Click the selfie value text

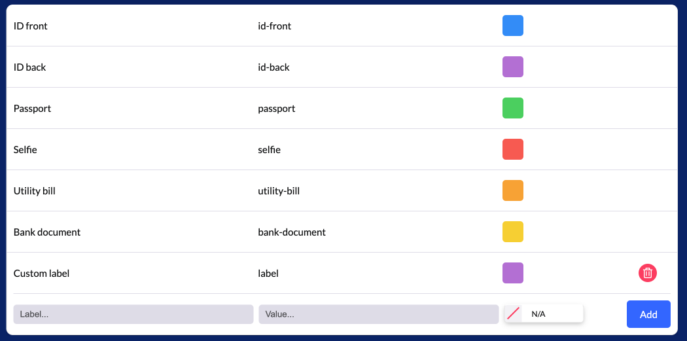click(x=269, y=150)
